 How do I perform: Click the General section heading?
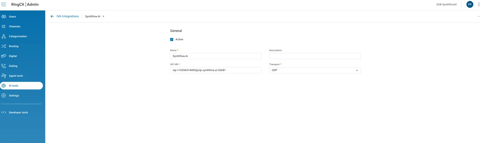[x=176, y=31]
